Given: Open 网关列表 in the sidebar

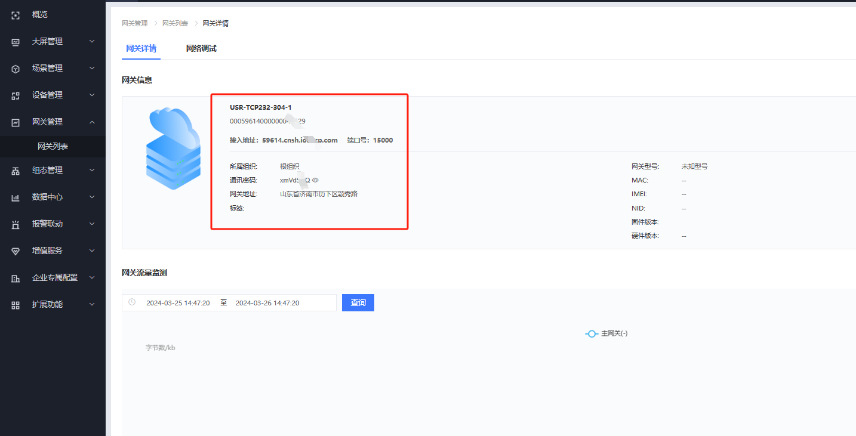Looking at the screenshot, I should click(x=53, y=146).
